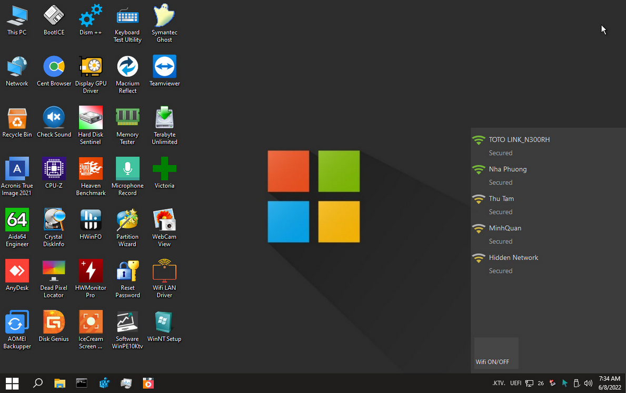Click the .KTV. tray label
This screenshot has height=393, width=626.
tap(499, 383)
